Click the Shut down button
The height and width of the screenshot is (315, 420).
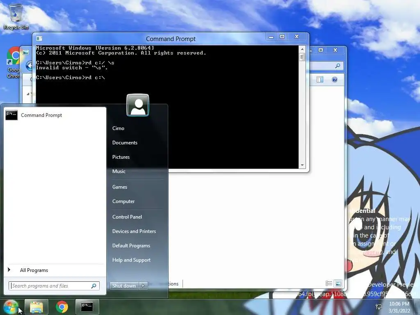[x=124, y=286]
